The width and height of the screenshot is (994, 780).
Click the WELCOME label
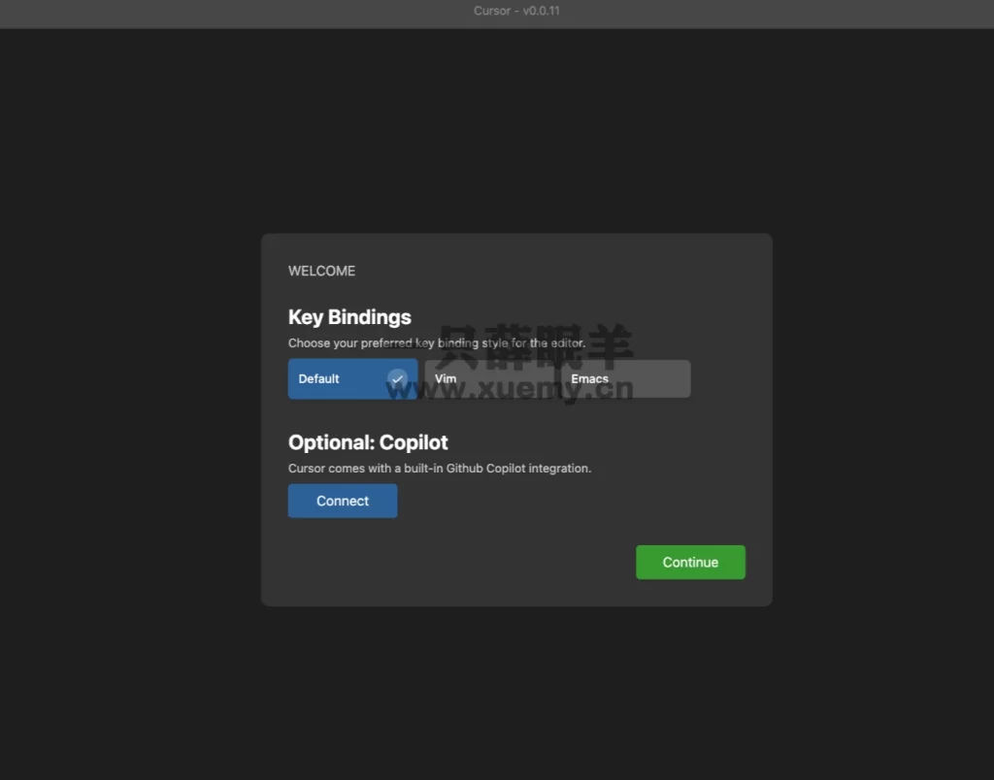(x=321, y=272)
